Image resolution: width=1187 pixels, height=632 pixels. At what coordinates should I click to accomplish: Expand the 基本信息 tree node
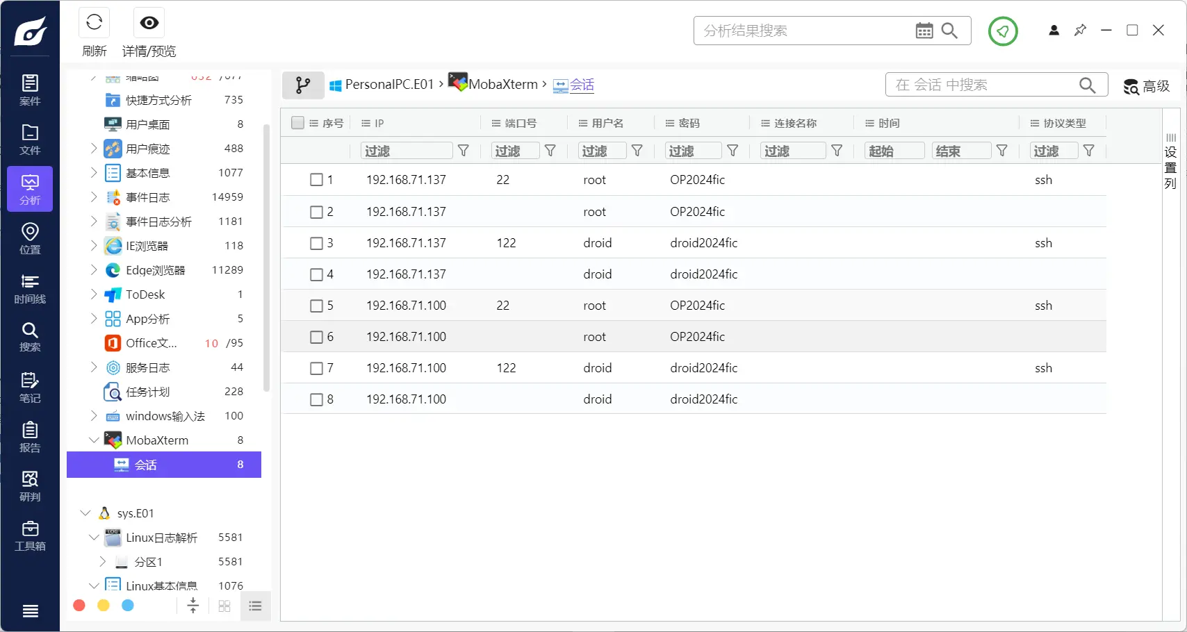pos(94,172)
